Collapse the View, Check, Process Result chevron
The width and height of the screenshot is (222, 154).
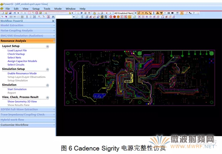tap(47, 97)
